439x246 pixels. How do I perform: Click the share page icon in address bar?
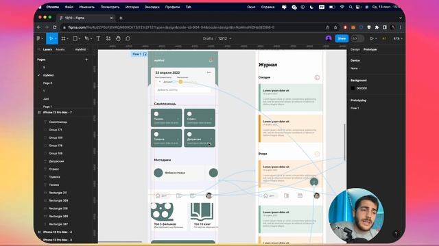tap(328, 27)
